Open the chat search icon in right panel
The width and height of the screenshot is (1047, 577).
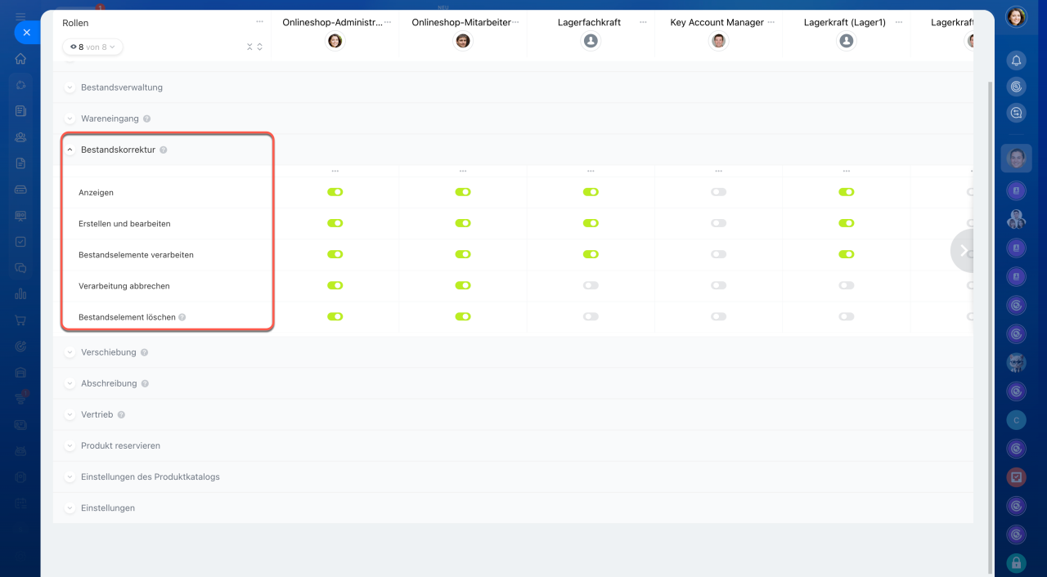(1016, 114)
